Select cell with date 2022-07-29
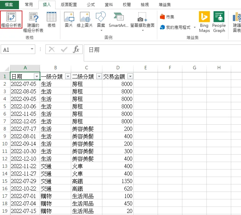The width and height of the screenshot is (241, 215). [x=25, y=181]
